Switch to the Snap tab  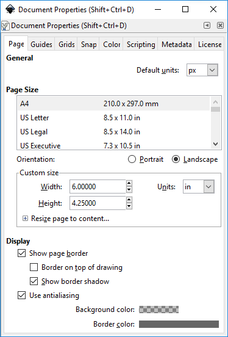(x=88, y=45)
